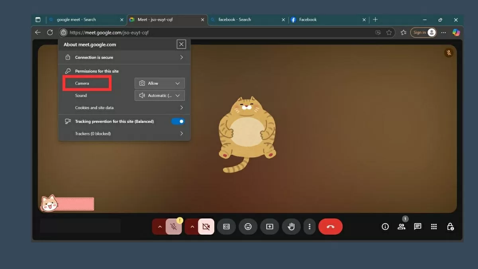Toggle tracking prevention switch for this site
478x269 pixels.
178,122
